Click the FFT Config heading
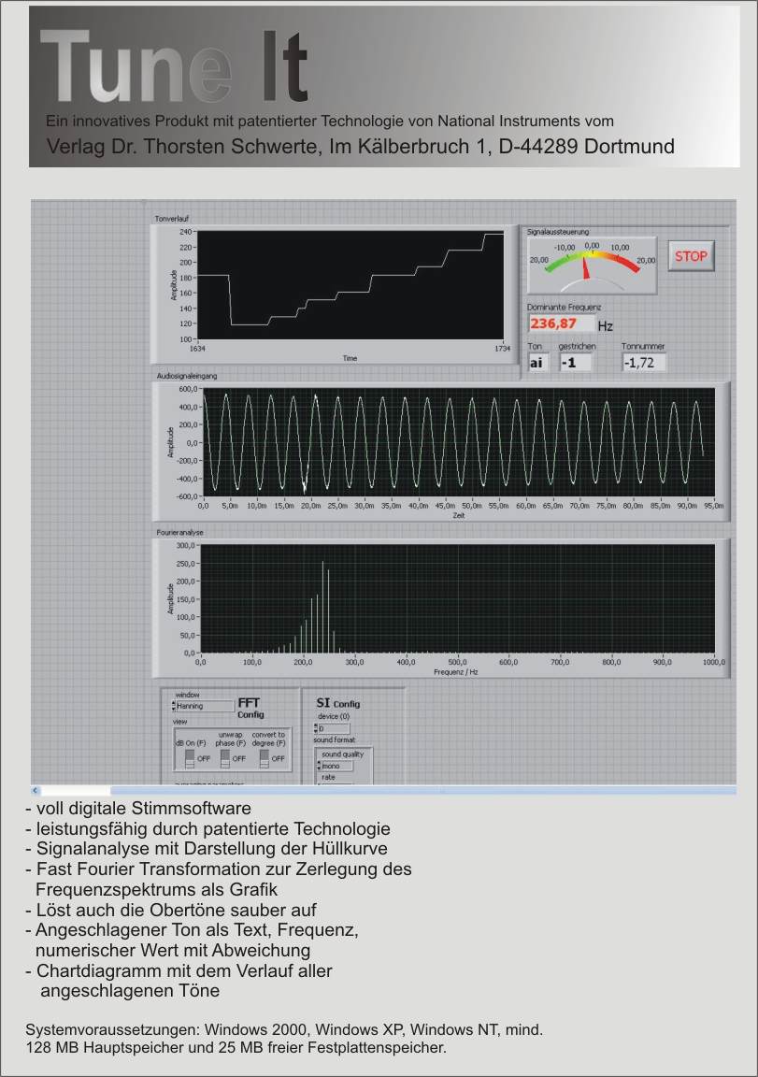Screen dimensions: 758x1077 pyautogui.click(x=250, y=708)
